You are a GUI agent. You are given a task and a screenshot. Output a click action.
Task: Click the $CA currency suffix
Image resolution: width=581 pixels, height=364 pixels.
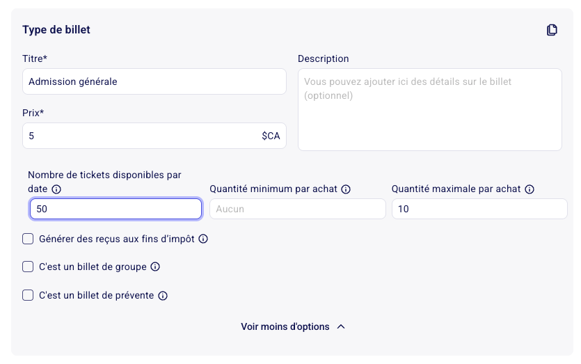(x=271, y=136)
